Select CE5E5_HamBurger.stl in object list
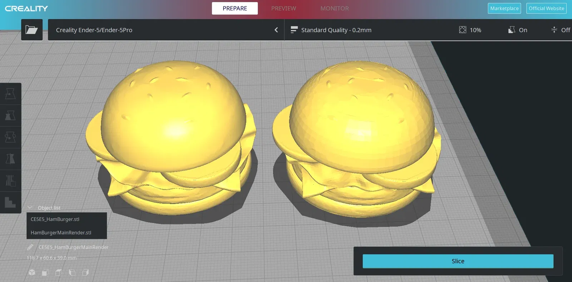Image resolution: width=572 pixels, height=282 pixels. tap(66, 219)
